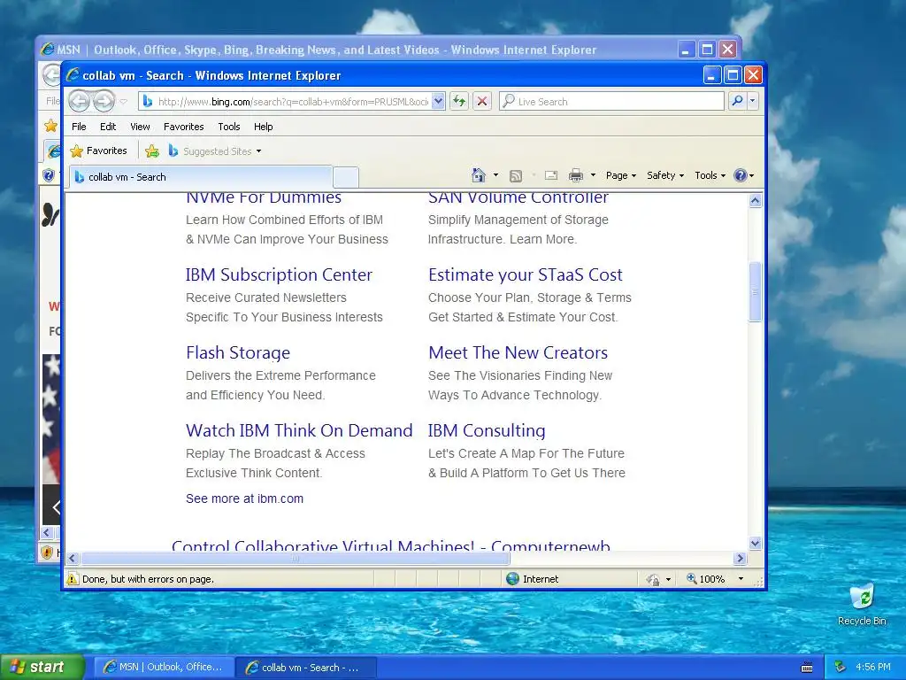906x680 pixels.
Task: Open the Estimate your STaaS Cost link
Action: point(526,274)
